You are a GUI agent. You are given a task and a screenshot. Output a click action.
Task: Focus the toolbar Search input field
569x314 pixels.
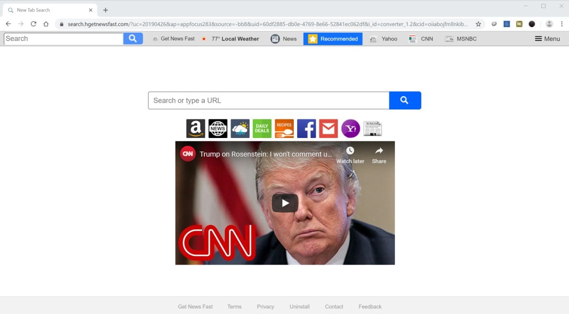[64, 39]
